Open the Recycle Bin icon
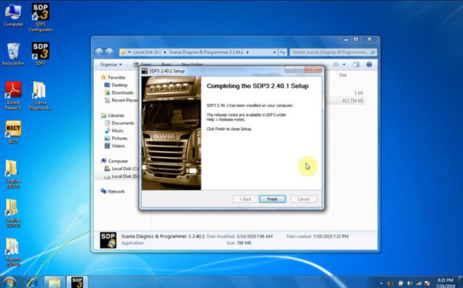 coord(13,54)
